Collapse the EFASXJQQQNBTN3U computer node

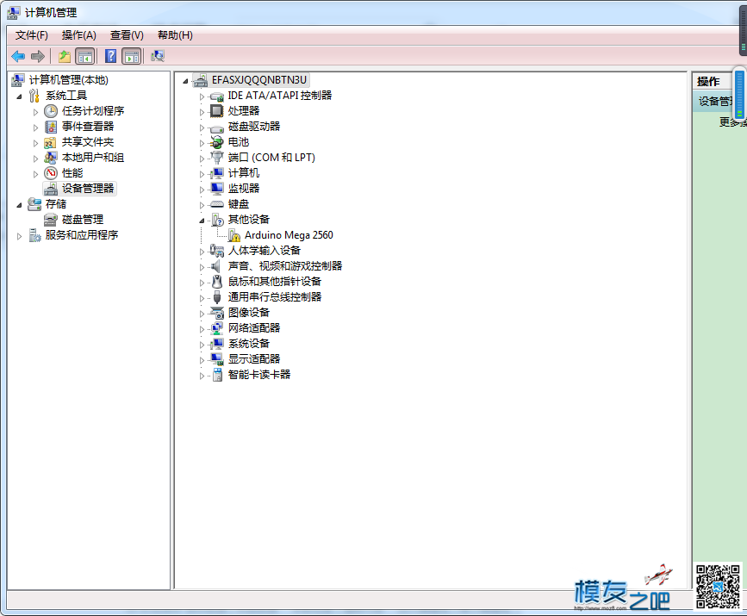(185, 81)
